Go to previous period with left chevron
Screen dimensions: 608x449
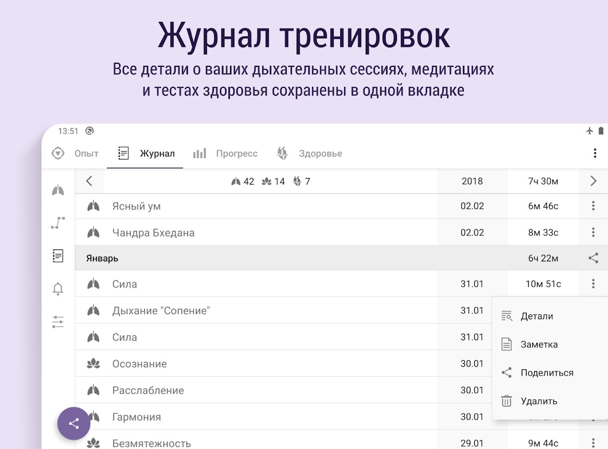(x=89, y=181)
